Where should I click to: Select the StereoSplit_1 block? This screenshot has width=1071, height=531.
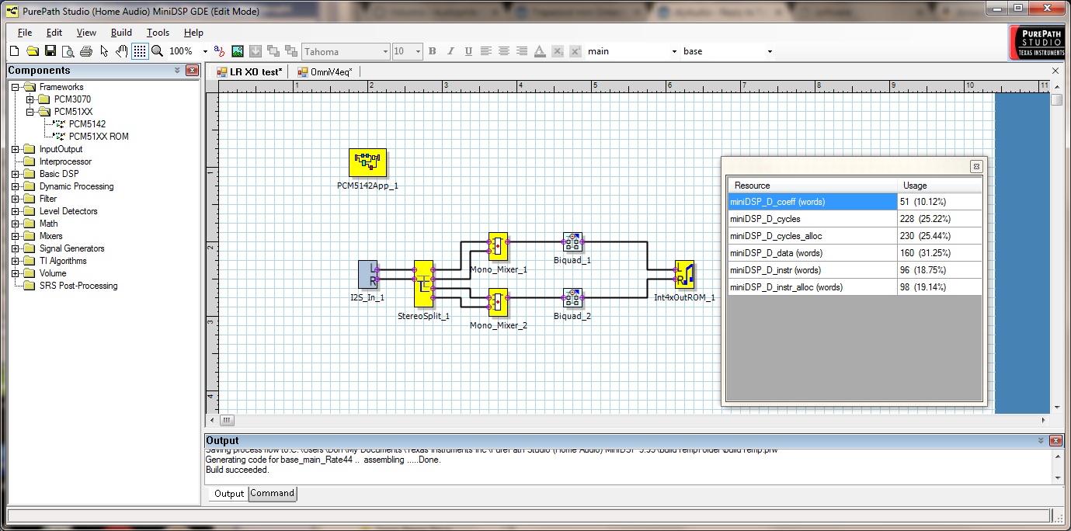pos(423,285)
